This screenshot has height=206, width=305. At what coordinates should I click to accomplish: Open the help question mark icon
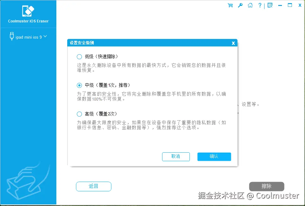click(260, 5)
